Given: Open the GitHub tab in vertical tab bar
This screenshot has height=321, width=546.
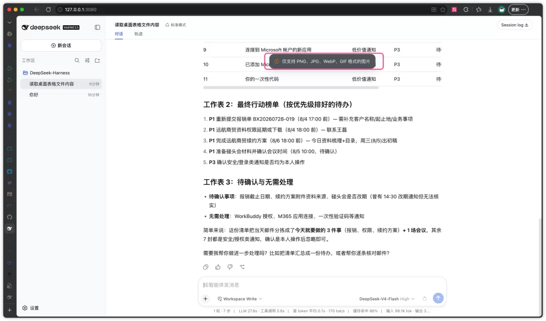Looking at the screenshot, I should [10, 218].
